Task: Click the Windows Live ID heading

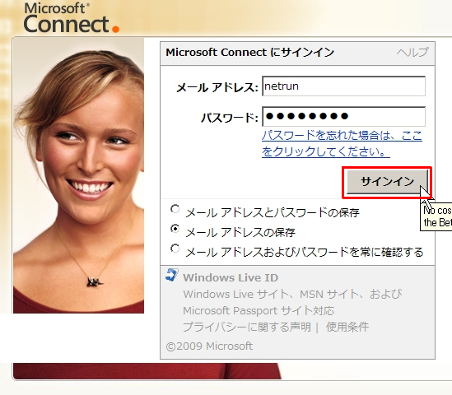Action: (x=231, y=278)
